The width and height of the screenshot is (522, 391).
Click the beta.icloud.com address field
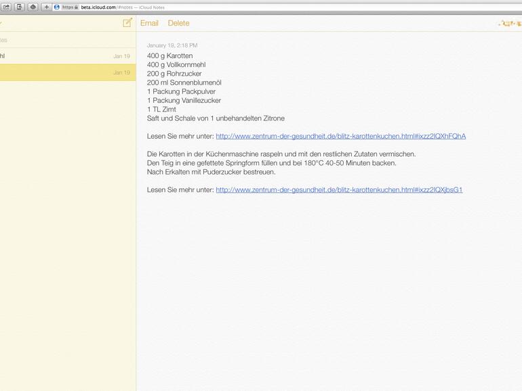[x=286, y=7]
